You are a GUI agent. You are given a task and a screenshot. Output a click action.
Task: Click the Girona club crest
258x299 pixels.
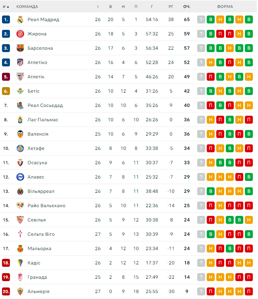click(x=20, y=34)
